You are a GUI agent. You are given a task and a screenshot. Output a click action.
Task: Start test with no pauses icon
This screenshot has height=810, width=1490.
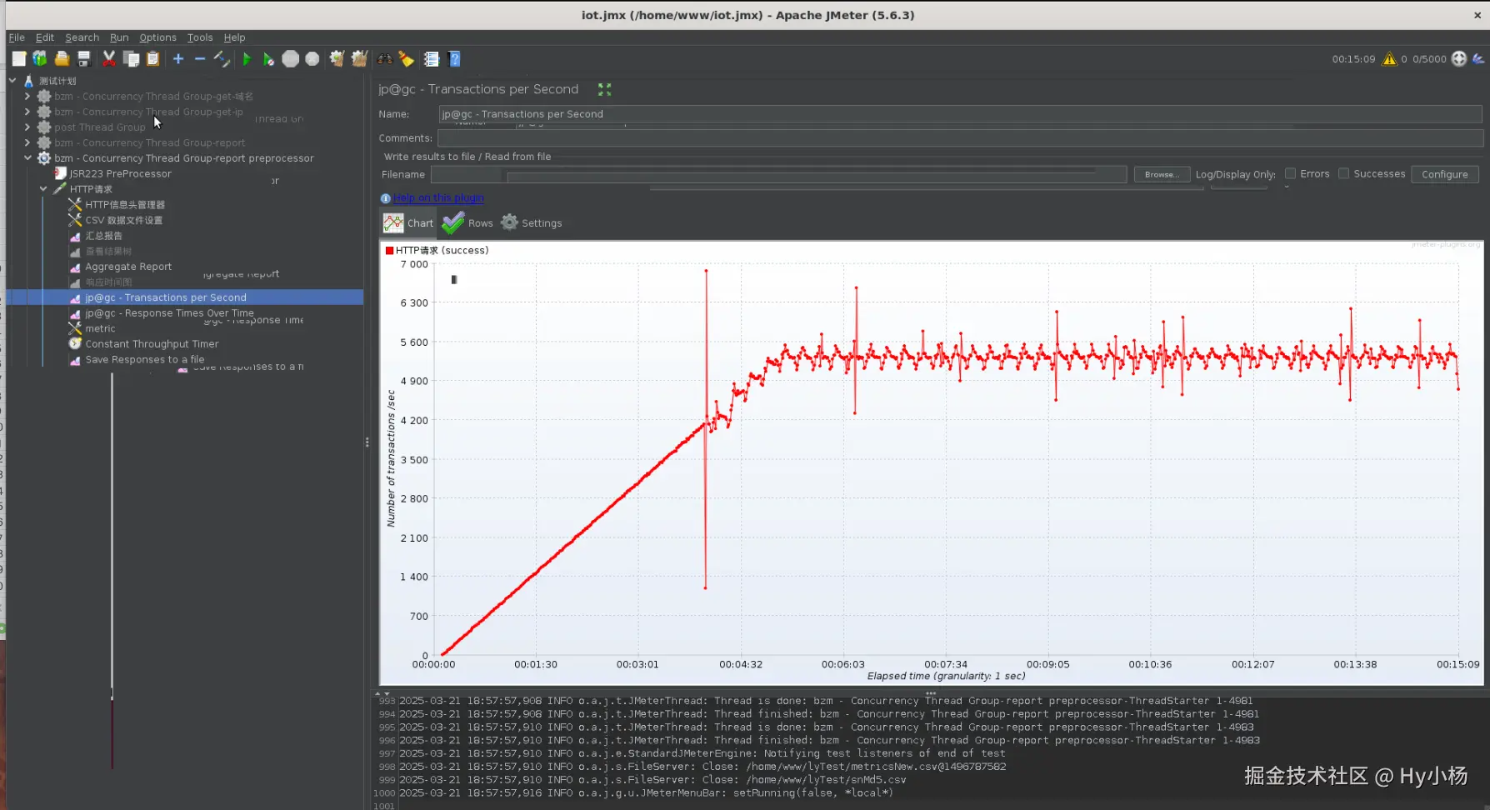coord(268,58)
